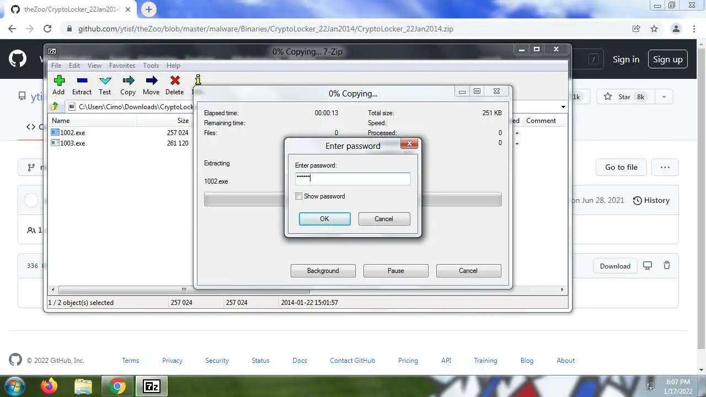The width and height of the screenshot is (706, 397).
Task: Send the copy operation to Background
Action: 323,271
